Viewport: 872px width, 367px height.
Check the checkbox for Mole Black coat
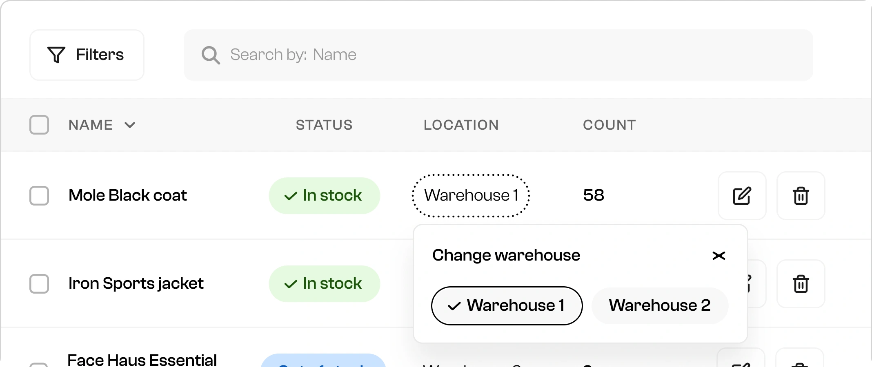click(x=39, y=196)
